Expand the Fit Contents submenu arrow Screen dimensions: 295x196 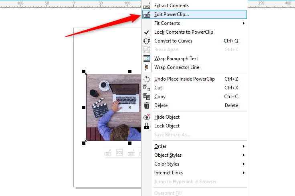[244, 23]
